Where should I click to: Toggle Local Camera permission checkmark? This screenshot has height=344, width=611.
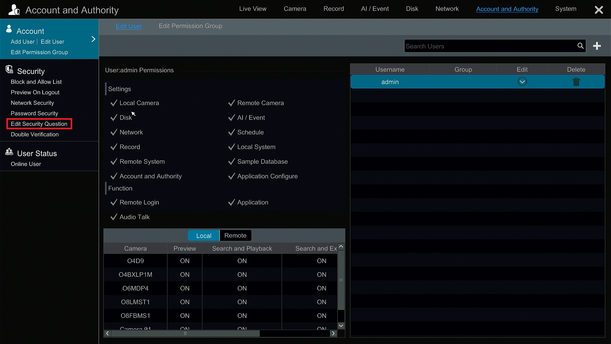114,103
